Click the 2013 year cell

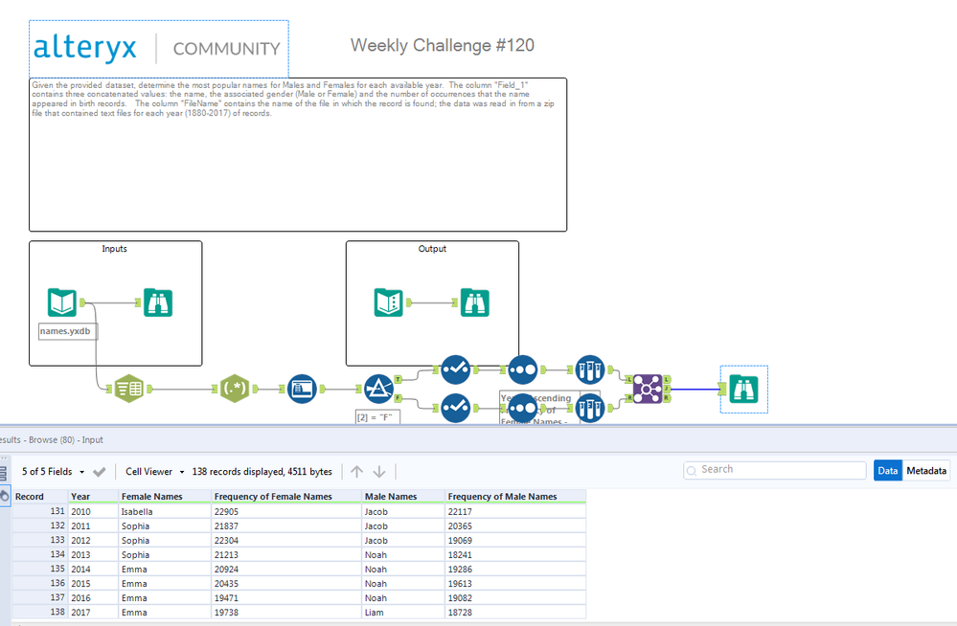(x=93, y=554)
